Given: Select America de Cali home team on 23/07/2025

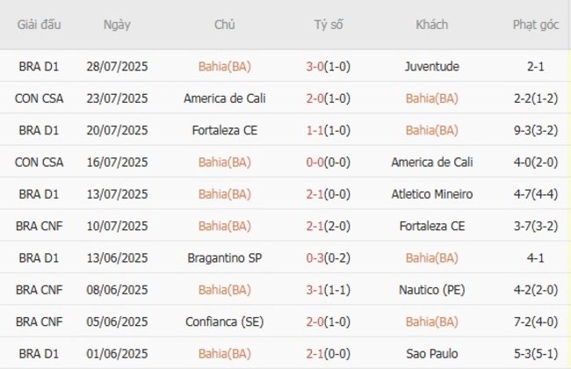Looking at the screenshot, I should pyautogui.click(x=224, y=98).
